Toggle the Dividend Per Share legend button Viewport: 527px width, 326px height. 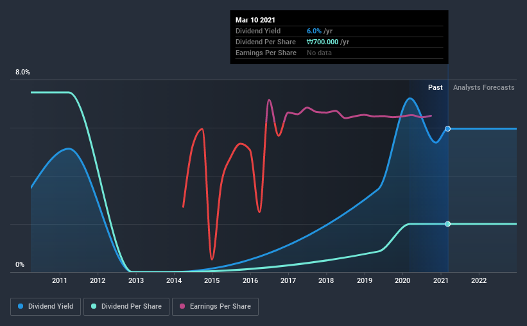tap(126, 307)
